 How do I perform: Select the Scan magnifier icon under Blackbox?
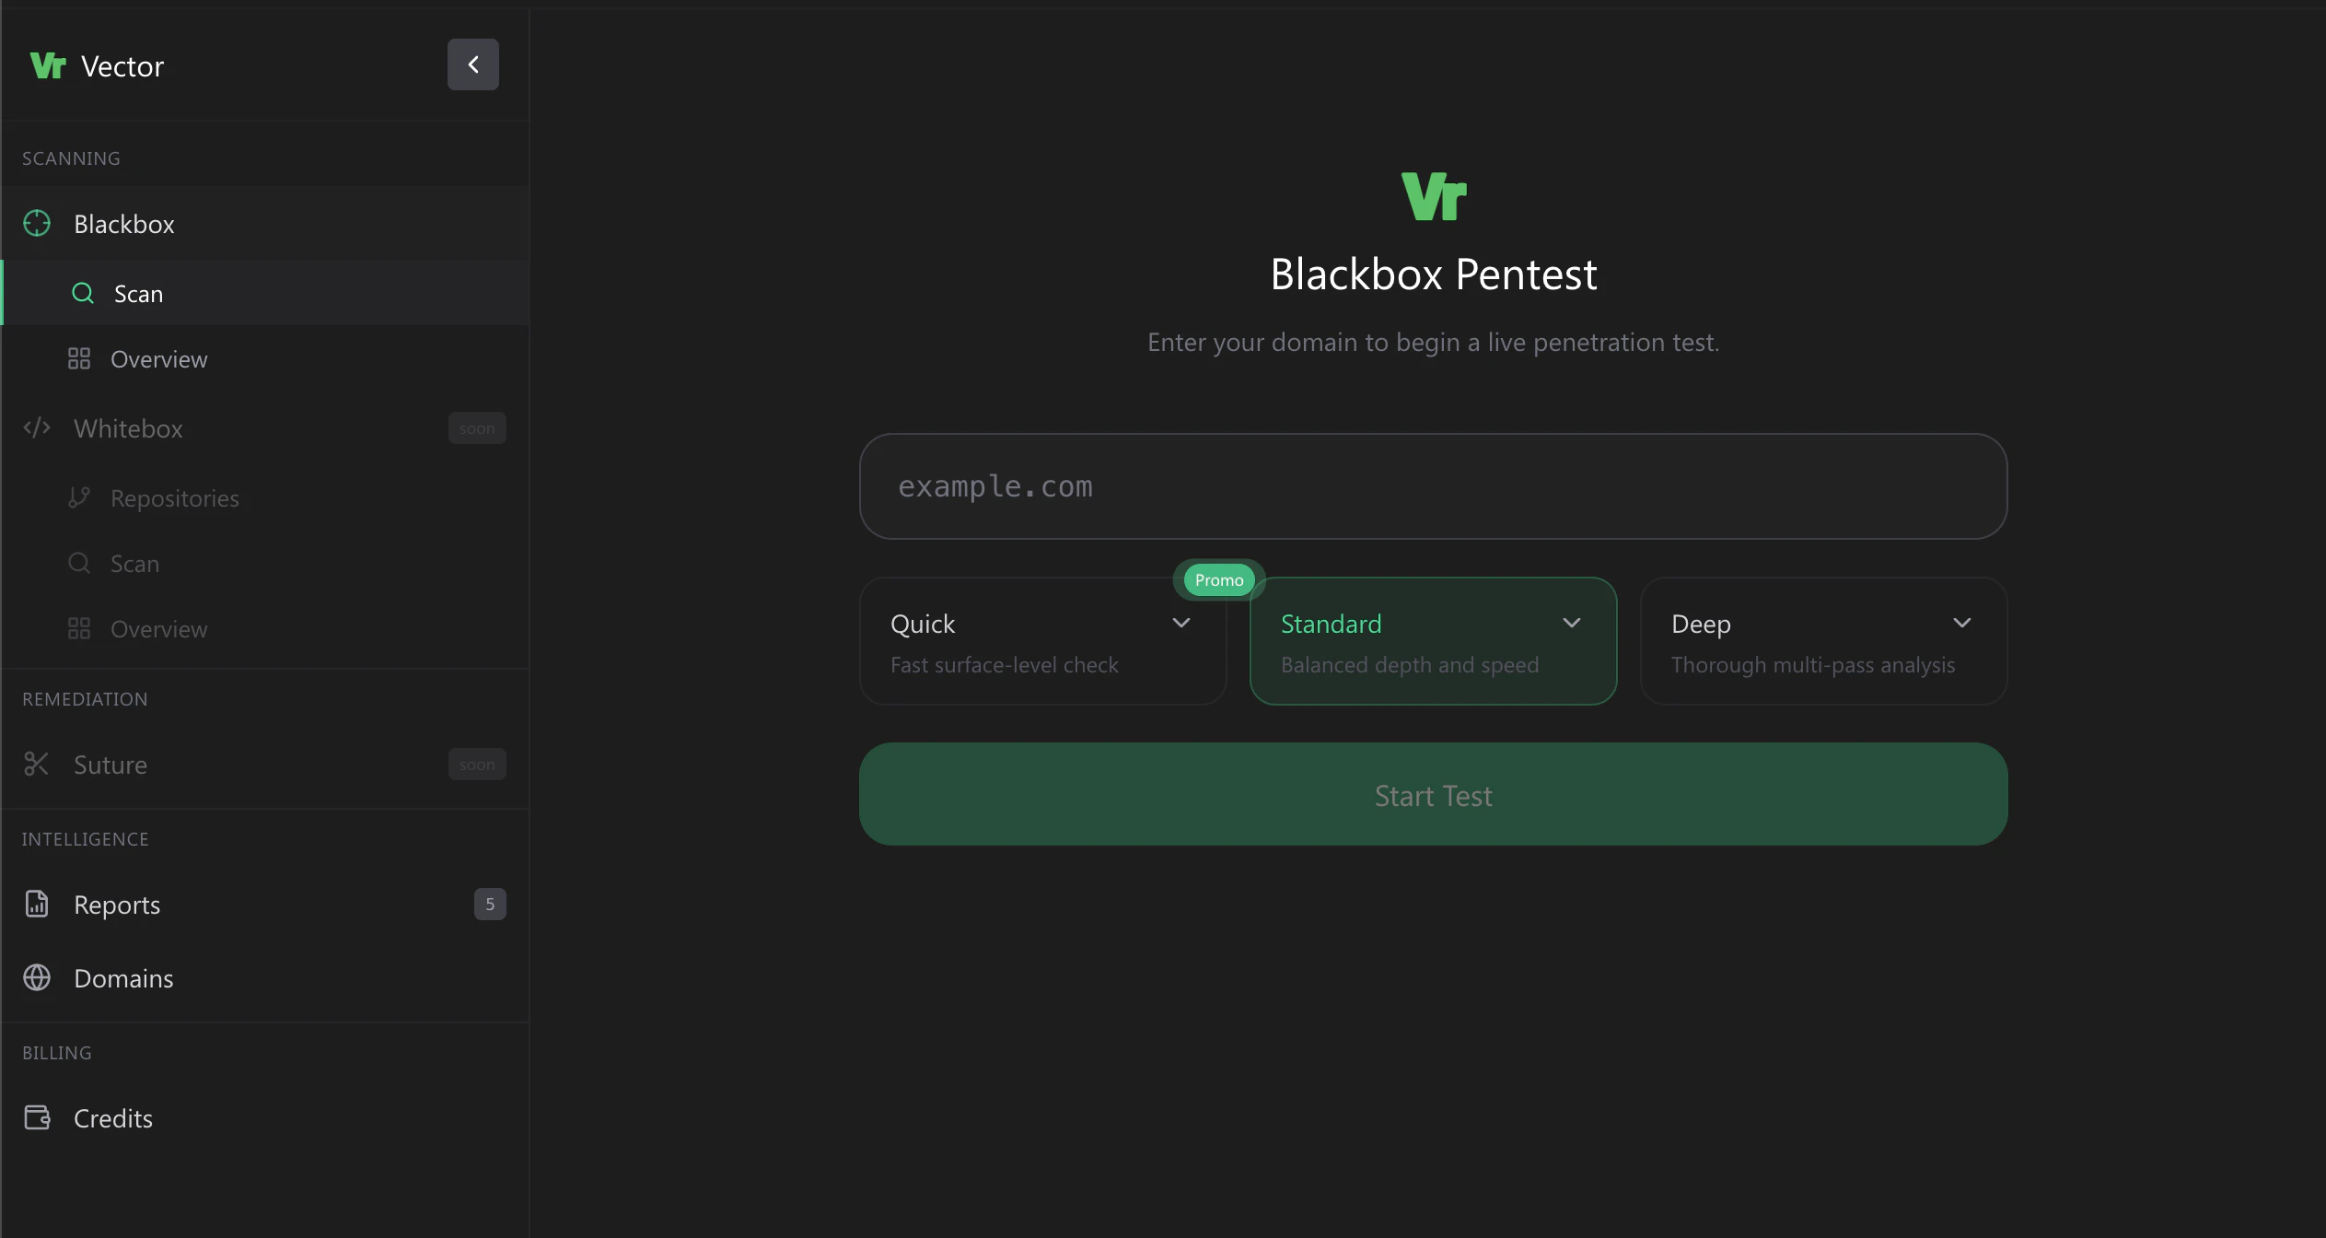click(83, 293)
